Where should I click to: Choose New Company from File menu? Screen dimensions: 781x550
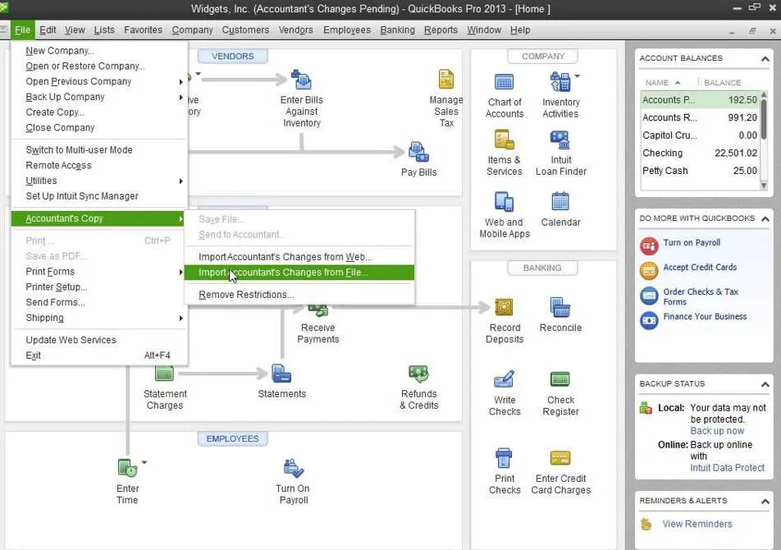click(x=98, y=51)
